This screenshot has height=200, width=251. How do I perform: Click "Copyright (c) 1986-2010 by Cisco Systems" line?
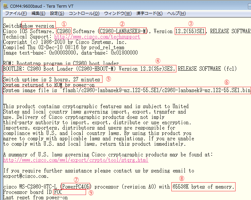(x=65, y=42)
